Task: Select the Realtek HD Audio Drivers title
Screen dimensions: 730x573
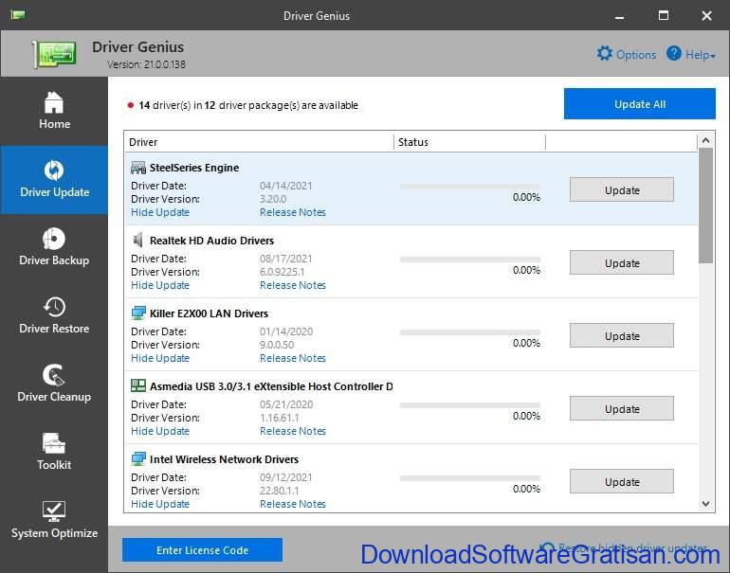Action: 211,241
